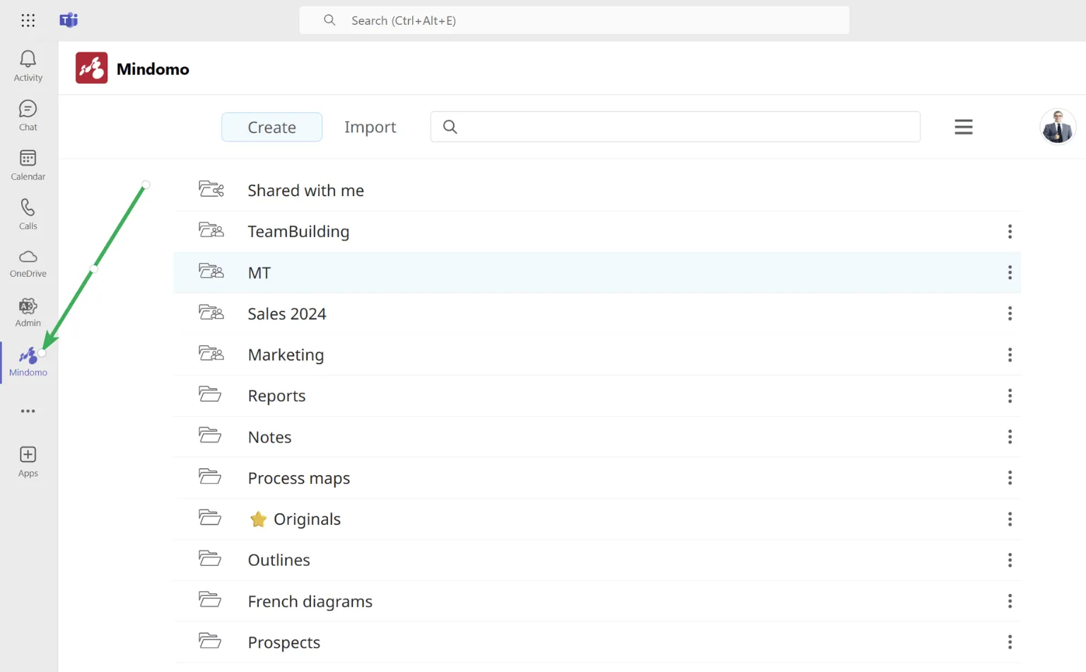Open Calendar in the Teams sidebar
This screenshot has height=672, width=1086.
coord(28,165)
